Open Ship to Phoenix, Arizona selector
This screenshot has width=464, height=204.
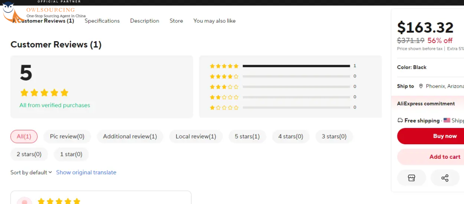pos(442,86)
